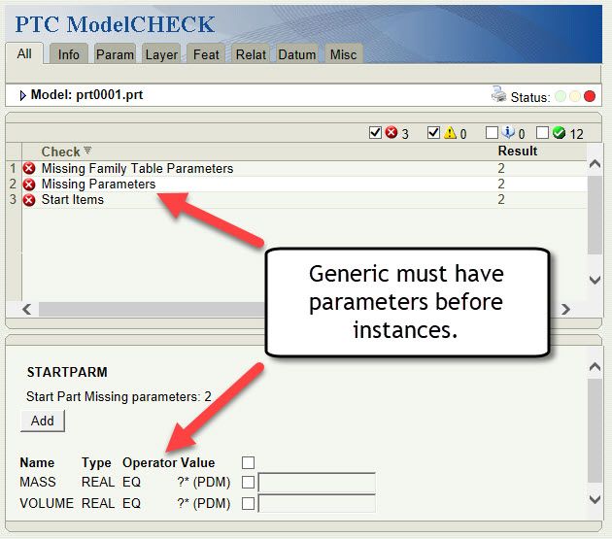Click the sort icon next to Check header

(87, 151)
